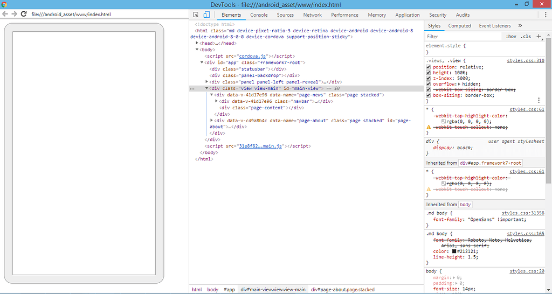This screenshot has width=552, height=294.
Task: Open the cordova.js script link
Action: coord(253,56)
